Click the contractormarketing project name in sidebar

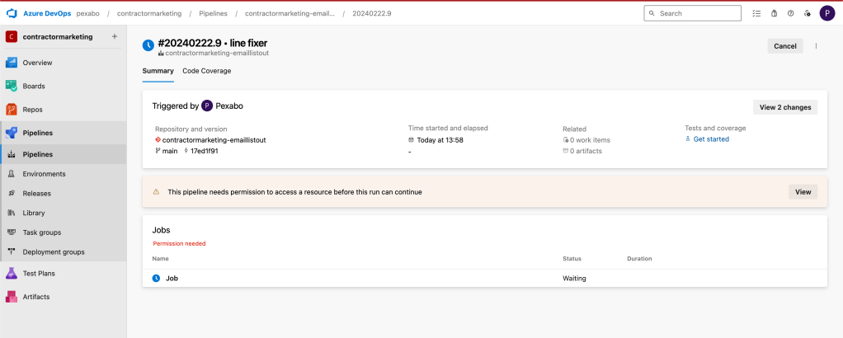click(58, 37)
